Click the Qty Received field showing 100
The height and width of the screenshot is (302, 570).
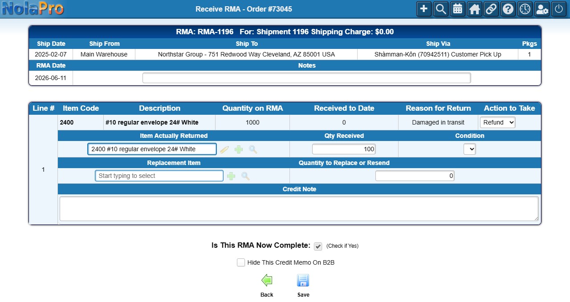pos(344,149)
